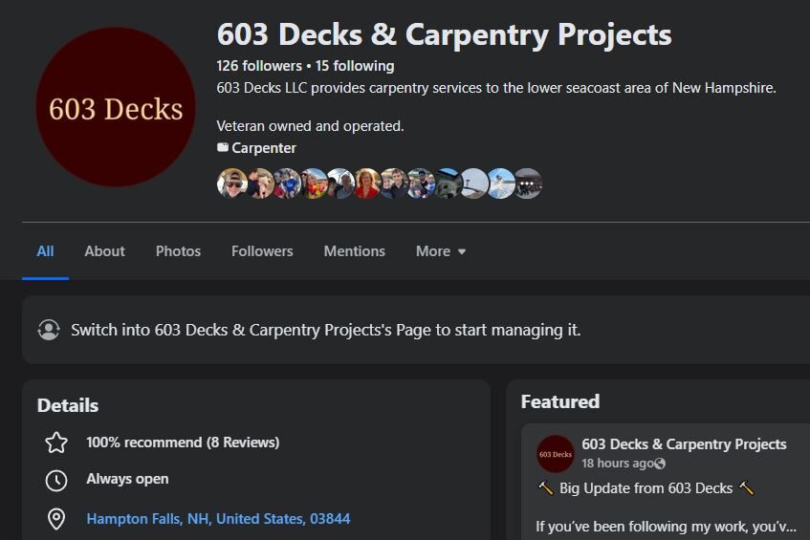Select the All tab
This screenshot has height=540, width=810.
tap(46, 251)
